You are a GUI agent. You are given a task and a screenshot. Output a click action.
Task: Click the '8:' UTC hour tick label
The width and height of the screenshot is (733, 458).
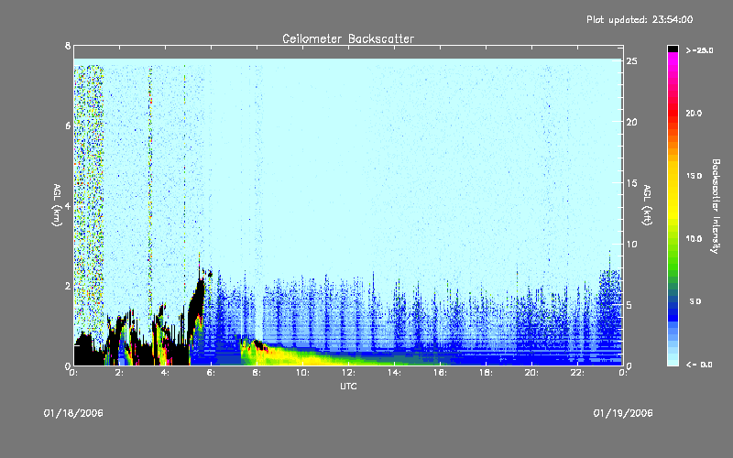pyautogui.click(x=257, y=373)
